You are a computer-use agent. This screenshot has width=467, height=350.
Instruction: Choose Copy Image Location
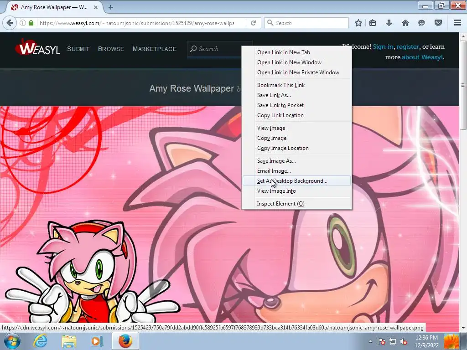[296, 148]
